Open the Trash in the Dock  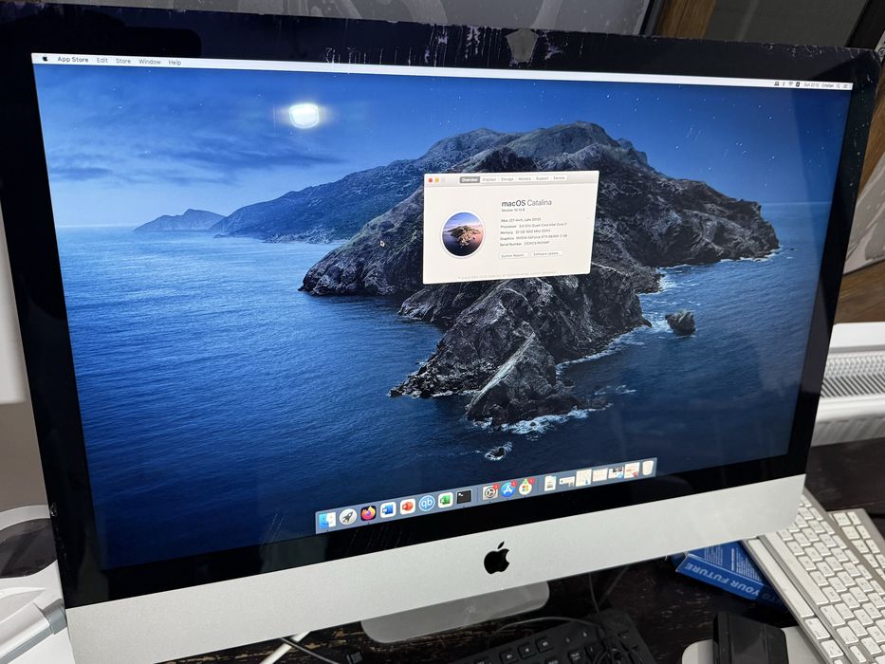coord(648,467)
